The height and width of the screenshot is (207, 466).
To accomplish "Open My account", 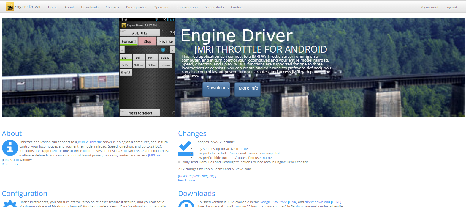I will [429, 7].
